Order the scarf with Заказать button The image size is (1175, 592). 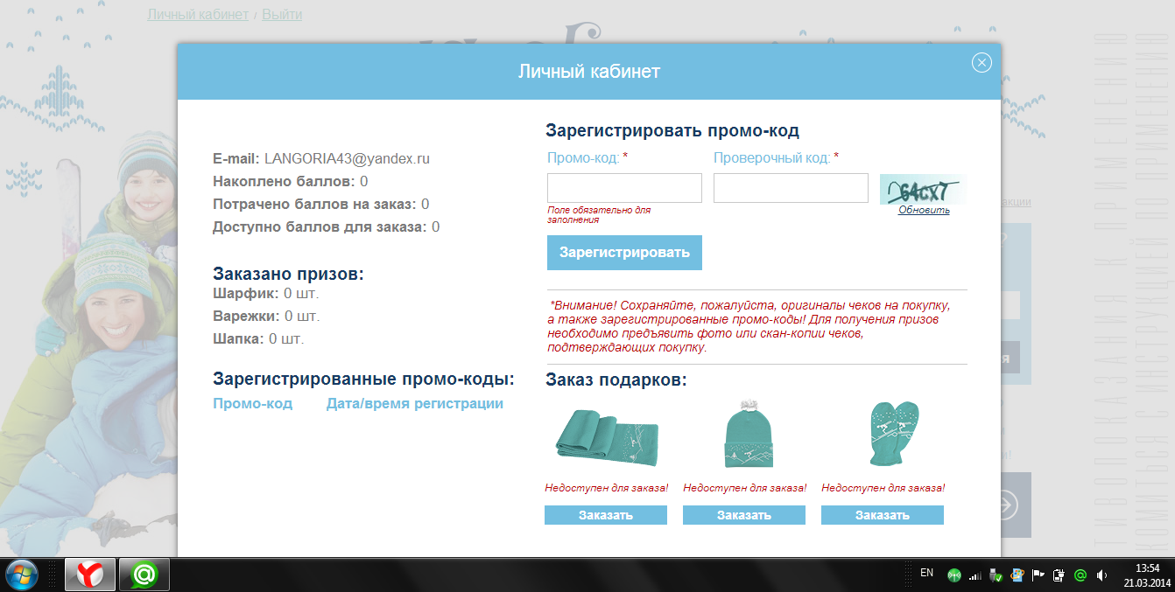coord(606,515)
